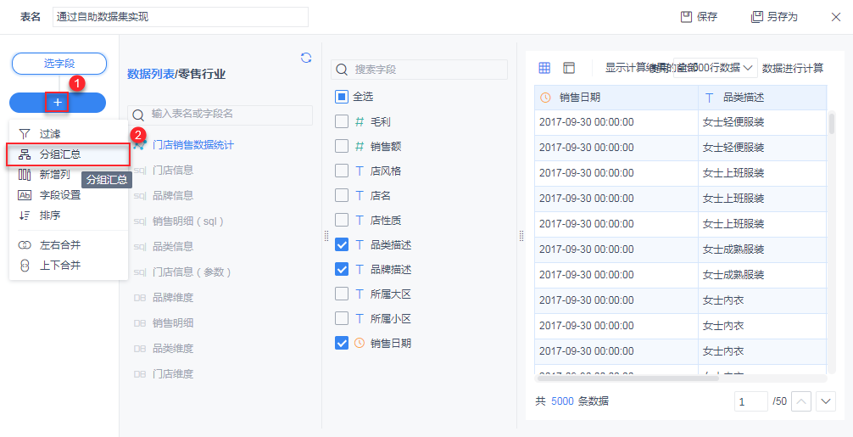Viewport: 853px width, 437px height.
Task: Click the 选字段 step button
Action: 59,64
